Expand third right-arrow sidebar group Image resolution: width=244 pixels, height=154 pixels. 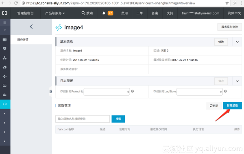pos(4,132)
